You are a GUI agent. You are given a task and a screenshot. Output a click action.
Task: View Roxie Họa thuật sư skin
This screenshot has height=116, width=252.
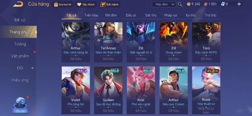206,90
